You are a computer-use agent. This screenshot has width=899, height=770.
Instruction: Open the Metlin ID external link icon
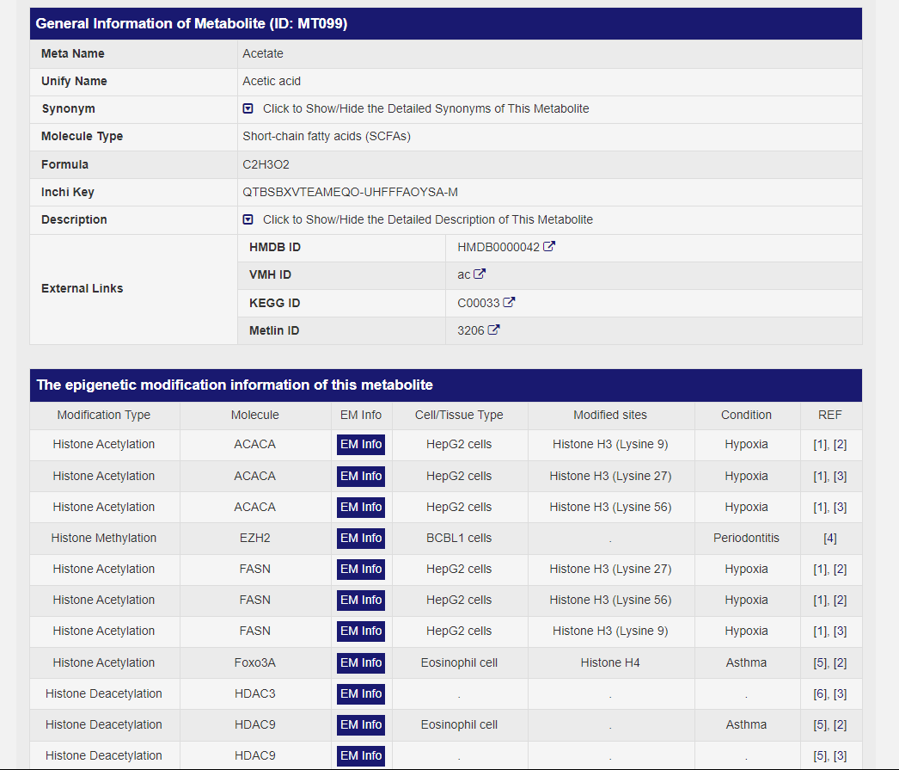(x=493, y=330)
